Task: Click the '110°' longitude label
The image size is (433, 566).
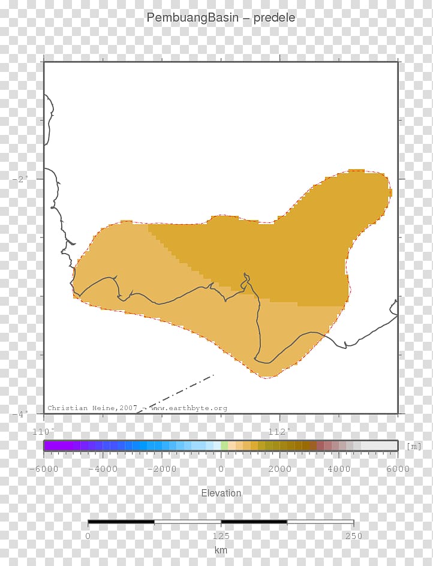Action: point(44,432)
